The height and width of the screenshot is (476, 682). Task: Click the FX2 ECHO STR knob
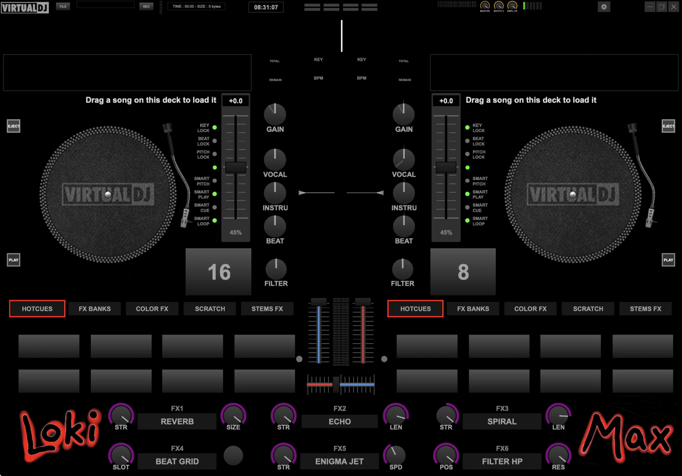(283, 415)
